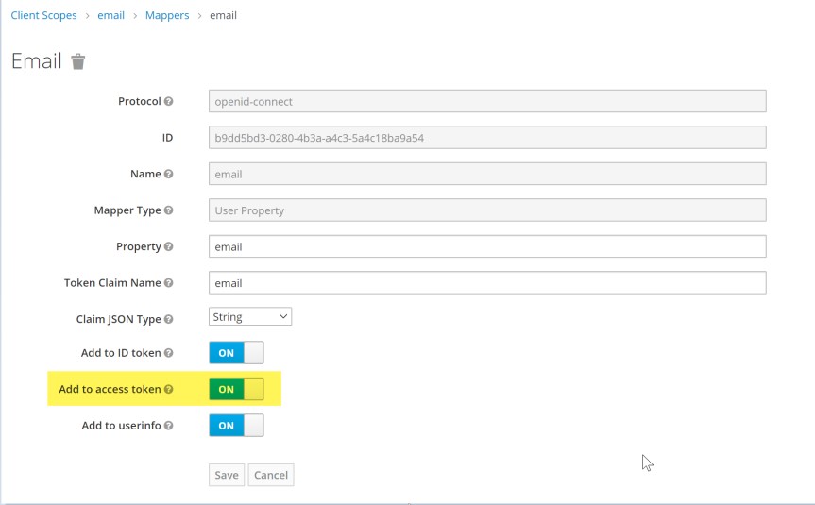Click the Mapper Type help icon
Viewport: 815px width, 505px height.
(169, 210)
